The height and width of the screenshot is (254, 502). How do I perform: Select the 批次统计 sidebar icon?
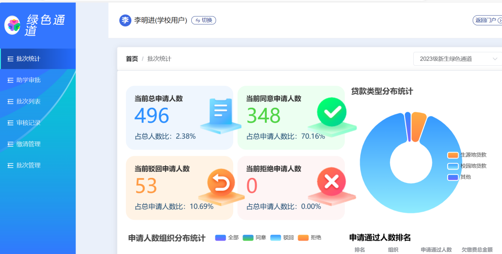[x=10, y=58]
